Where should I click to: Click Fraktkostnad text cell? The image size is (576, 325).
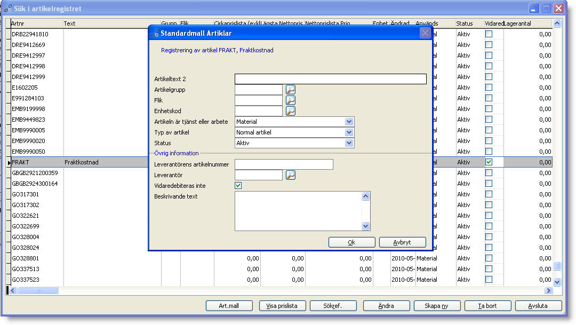[x=82, y=162]
